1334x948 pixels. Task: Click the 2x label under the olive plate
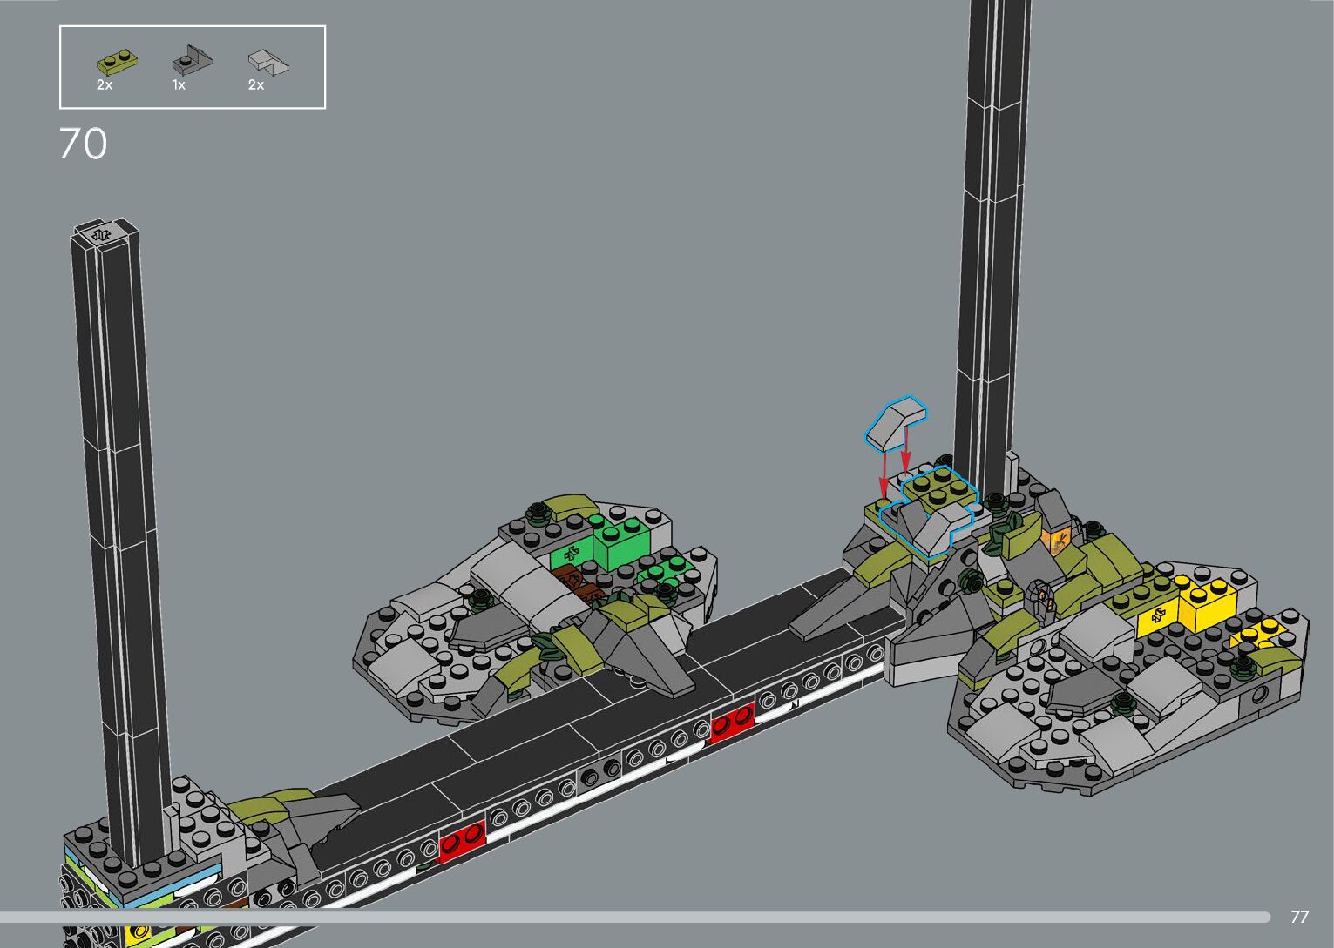[x=105, y=85]
